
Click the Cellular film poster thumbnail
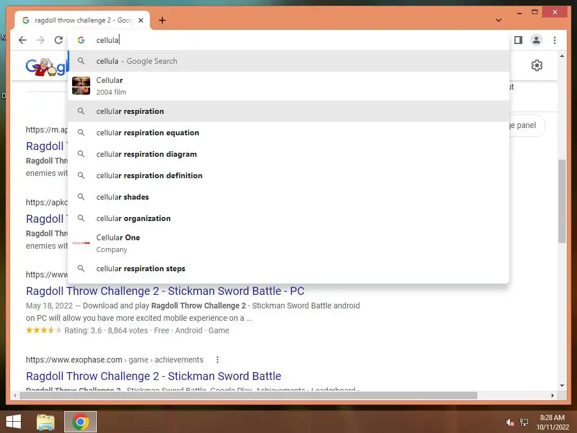pos(81,86)
